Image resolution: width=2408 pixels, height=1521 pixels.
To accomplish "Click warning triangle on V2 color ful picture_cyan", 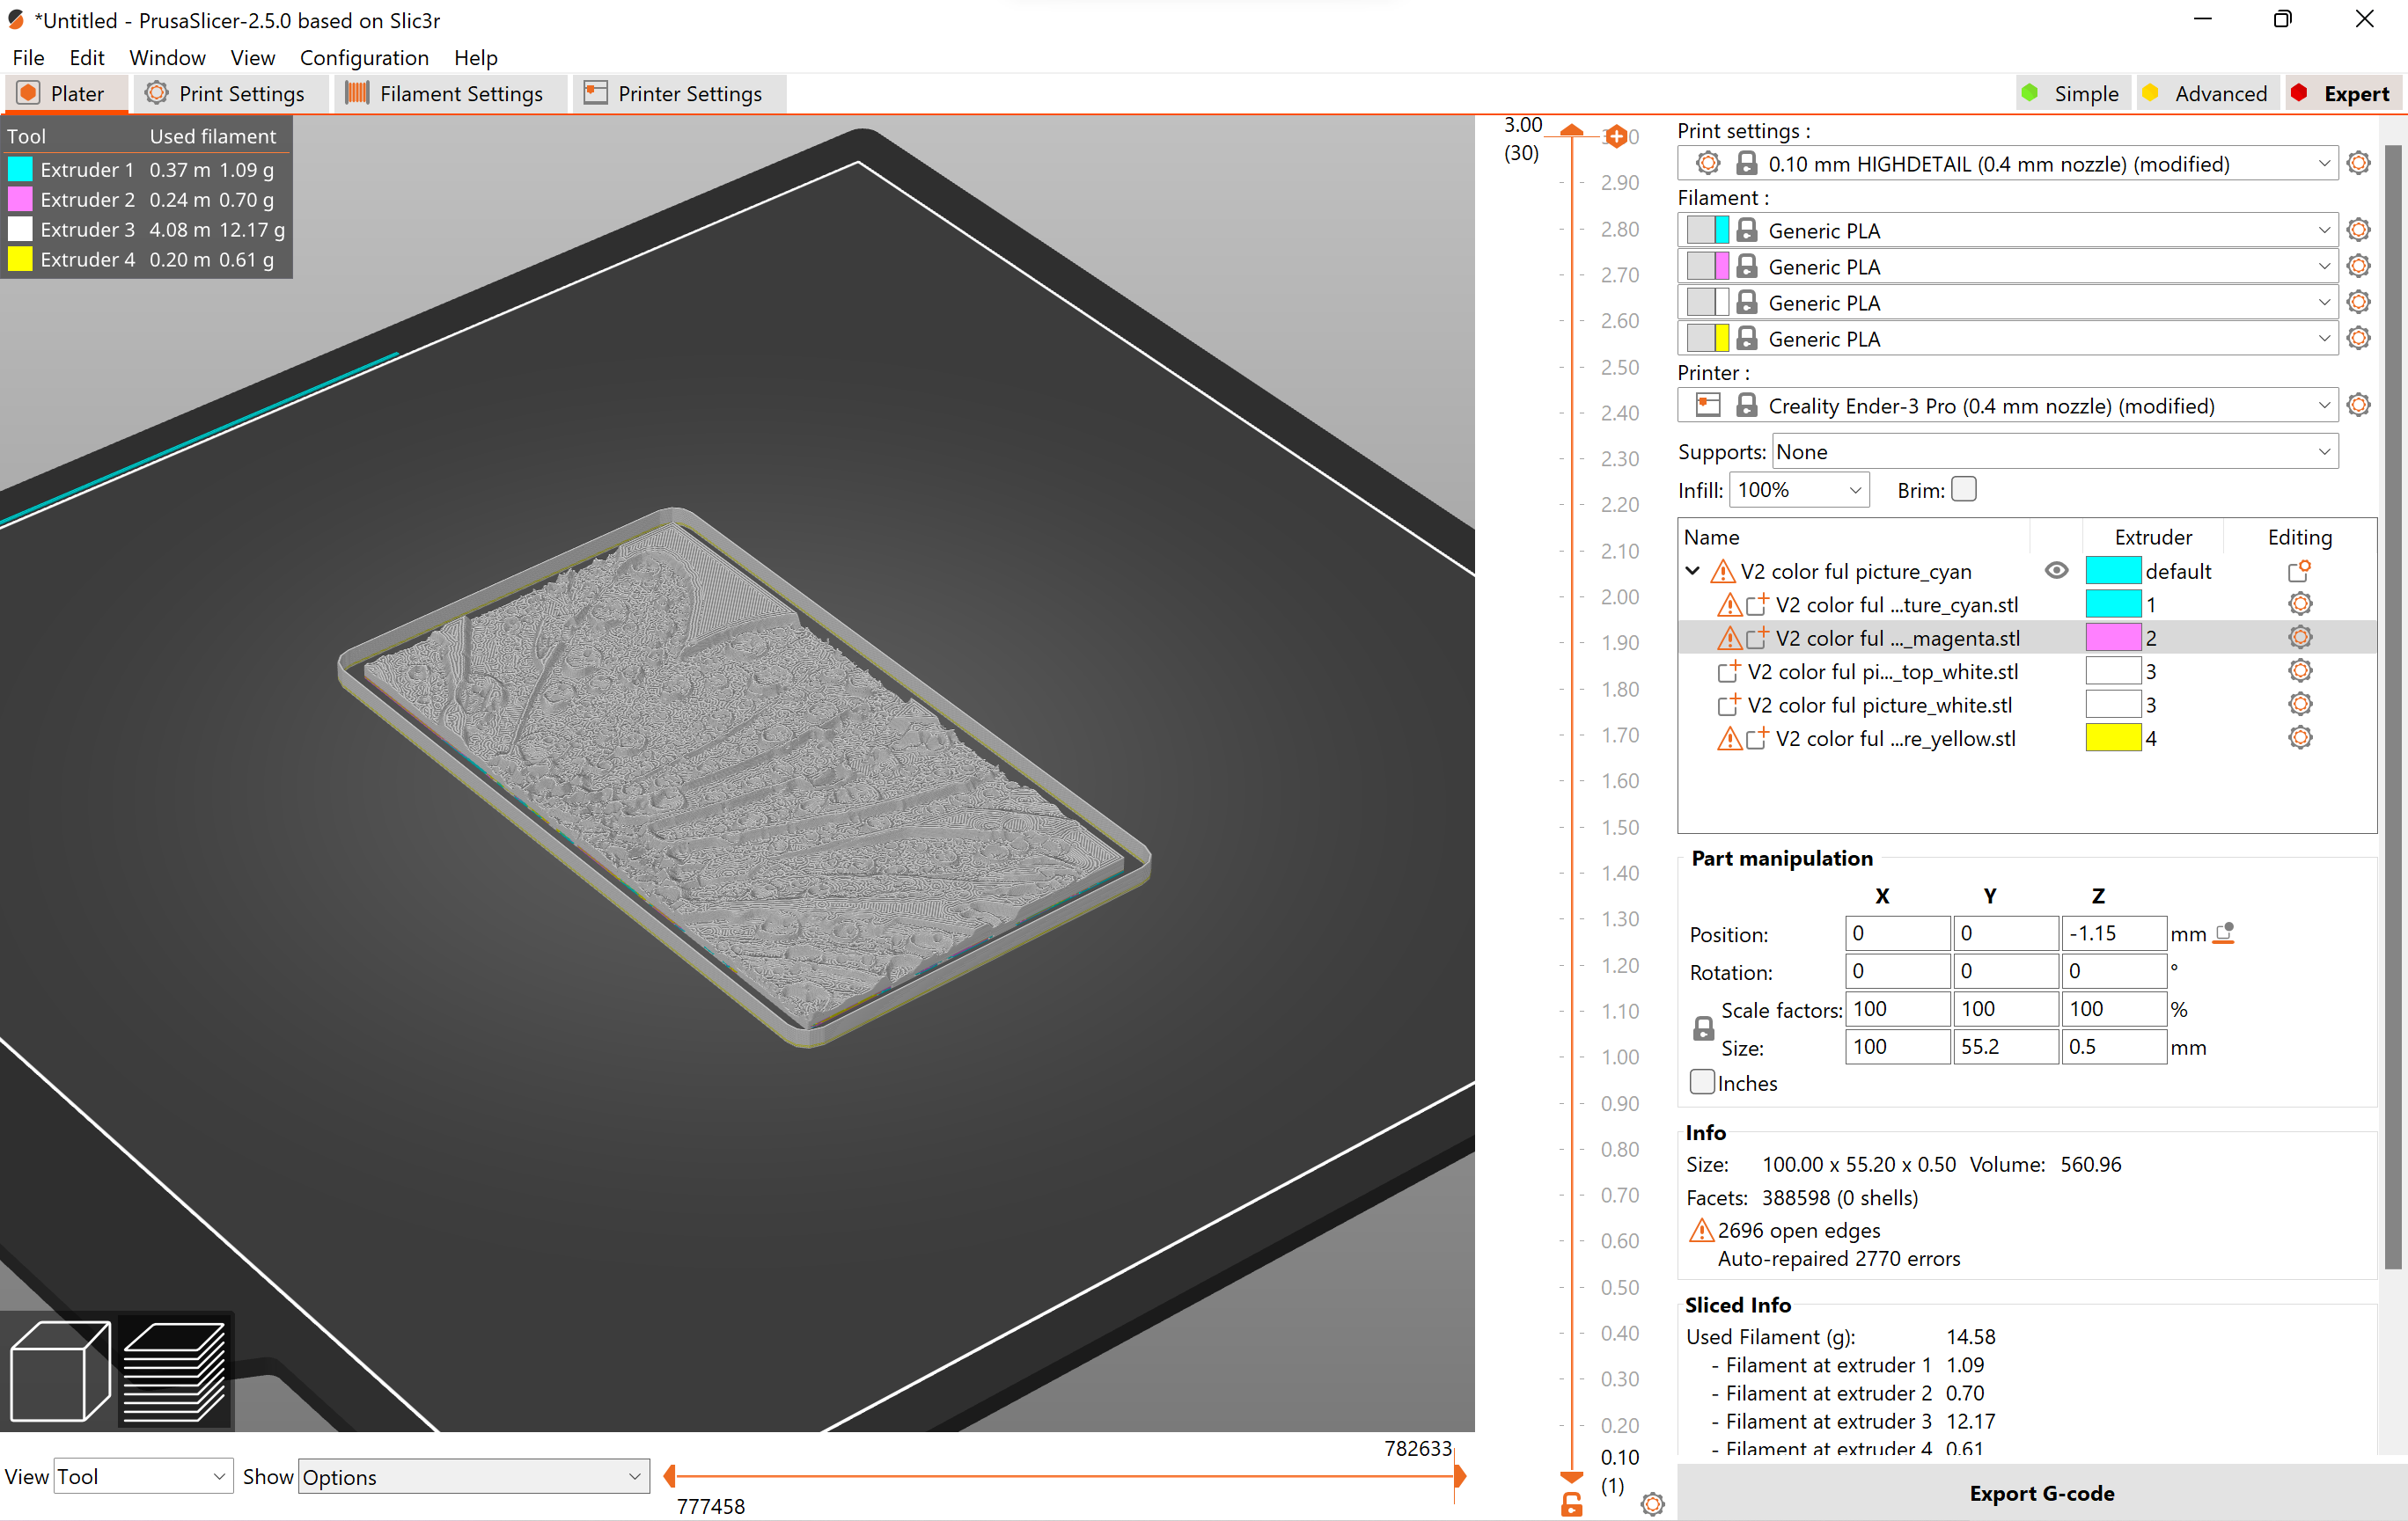I will coord(1723,571).
